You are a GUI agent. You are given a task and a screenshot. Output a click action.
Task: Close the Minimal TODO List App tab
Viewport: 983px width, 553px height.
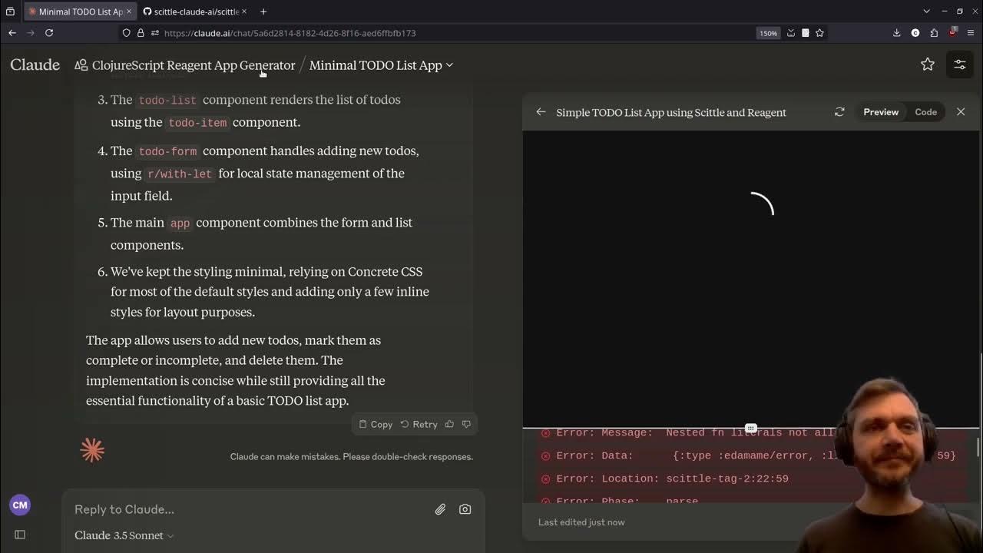point(129,12)
